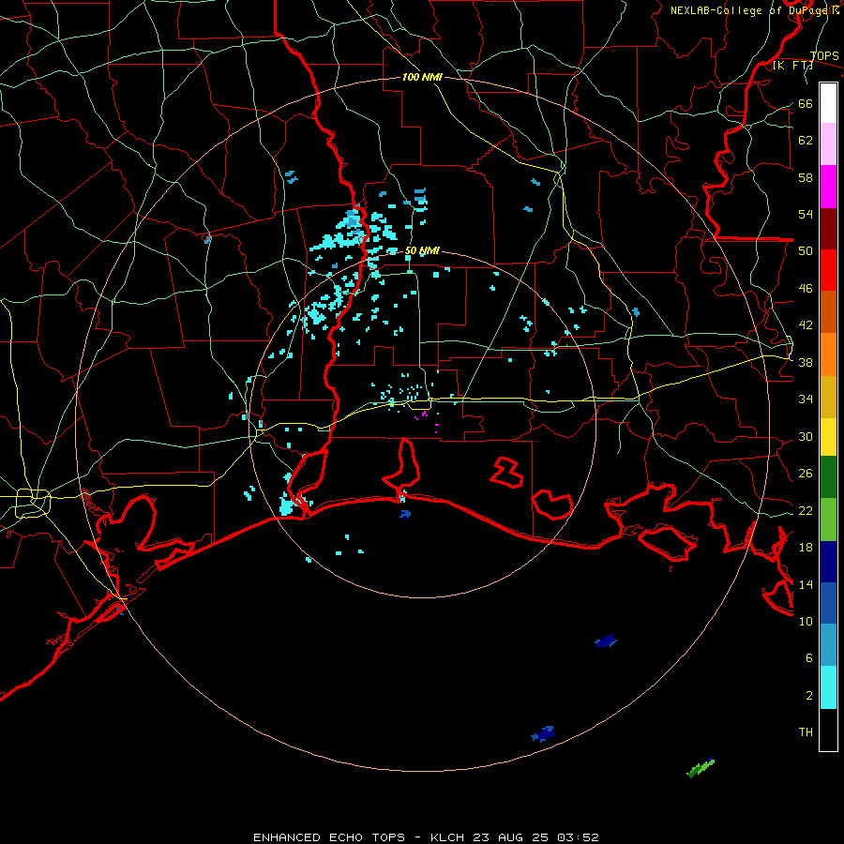
Task: Click the magenta echo pixels near radar center
Action: [425, 414]
